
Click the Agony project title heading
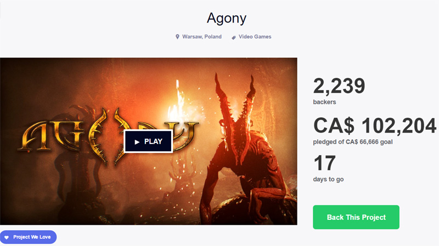tap(227, 18)
